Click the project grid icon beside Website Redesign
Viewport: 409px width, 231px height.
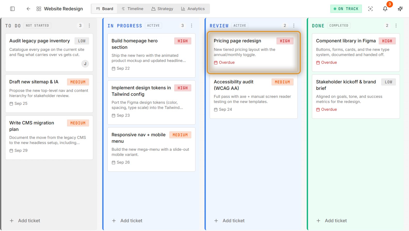pos(39,9)
